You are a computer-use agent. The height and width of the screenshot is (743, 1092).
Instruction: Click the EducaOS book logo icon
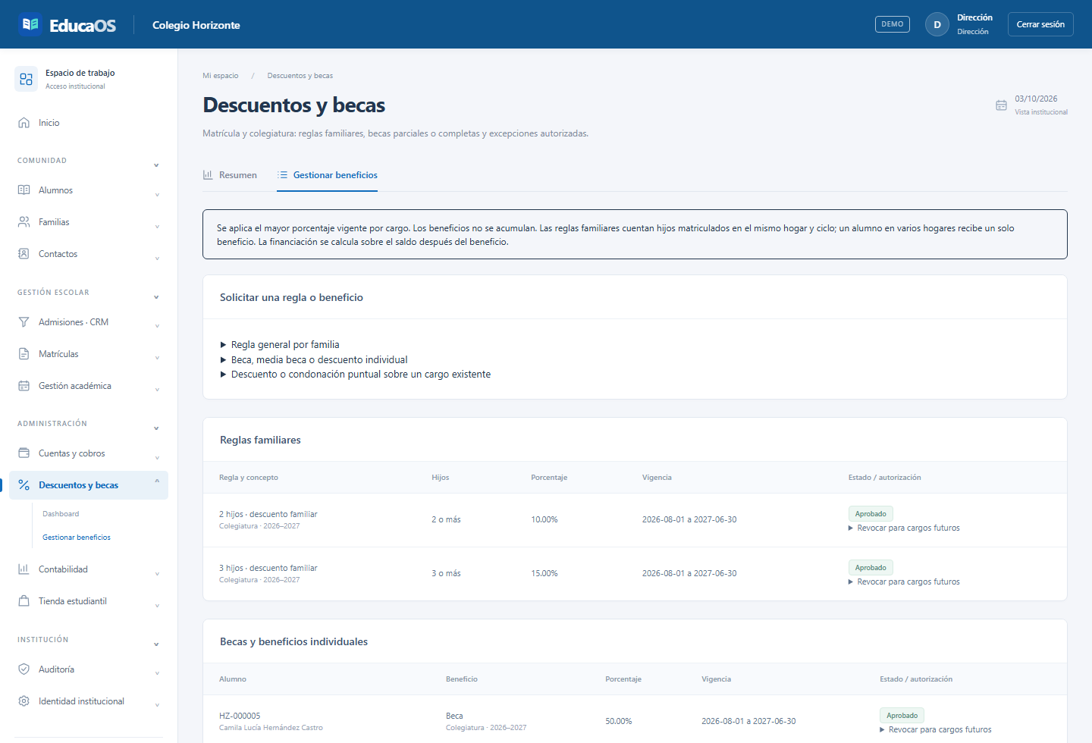(30, 24)
